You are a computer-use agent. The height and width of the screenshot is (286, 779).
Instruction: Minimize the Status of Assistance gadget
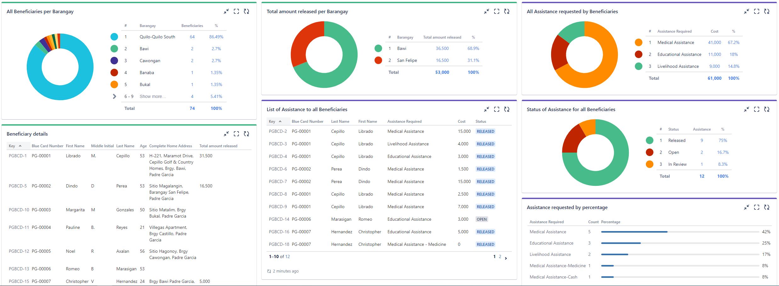747,109
